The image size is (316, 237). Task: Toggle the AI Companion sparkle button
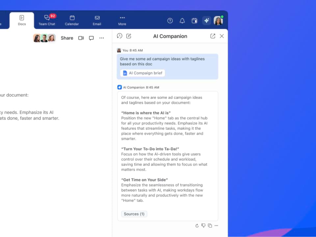tap(206, 21)
